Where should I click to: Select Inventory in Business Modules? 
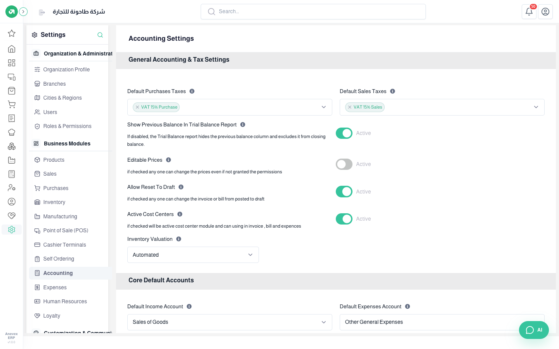[x=54, y=202]
